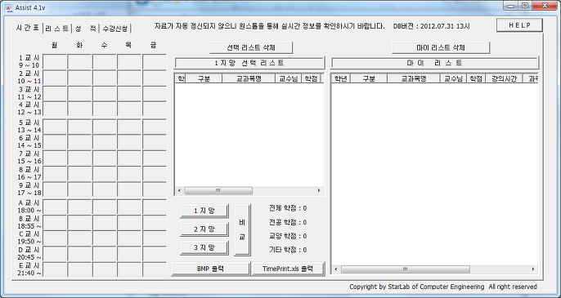Screen dimensions: 561x298
Task: Click the Monday E교시 timetable cell
Action: pyautogui.click(x=55, y=269)
